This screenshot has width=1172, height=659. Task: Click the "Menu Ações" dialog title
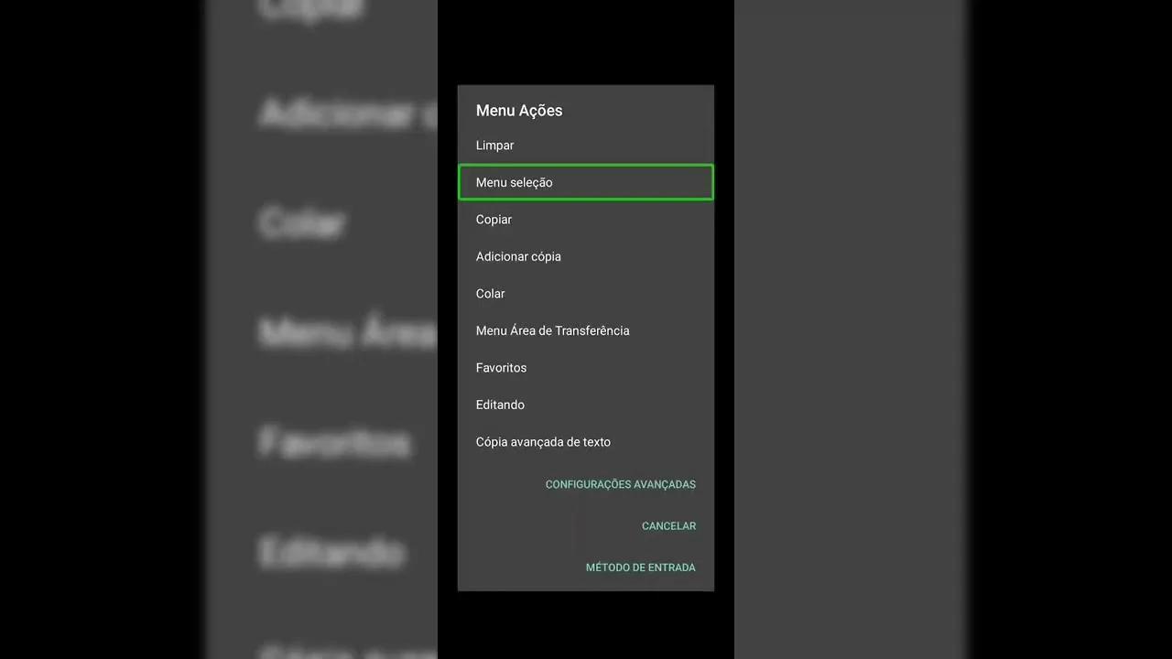[518, 110]
